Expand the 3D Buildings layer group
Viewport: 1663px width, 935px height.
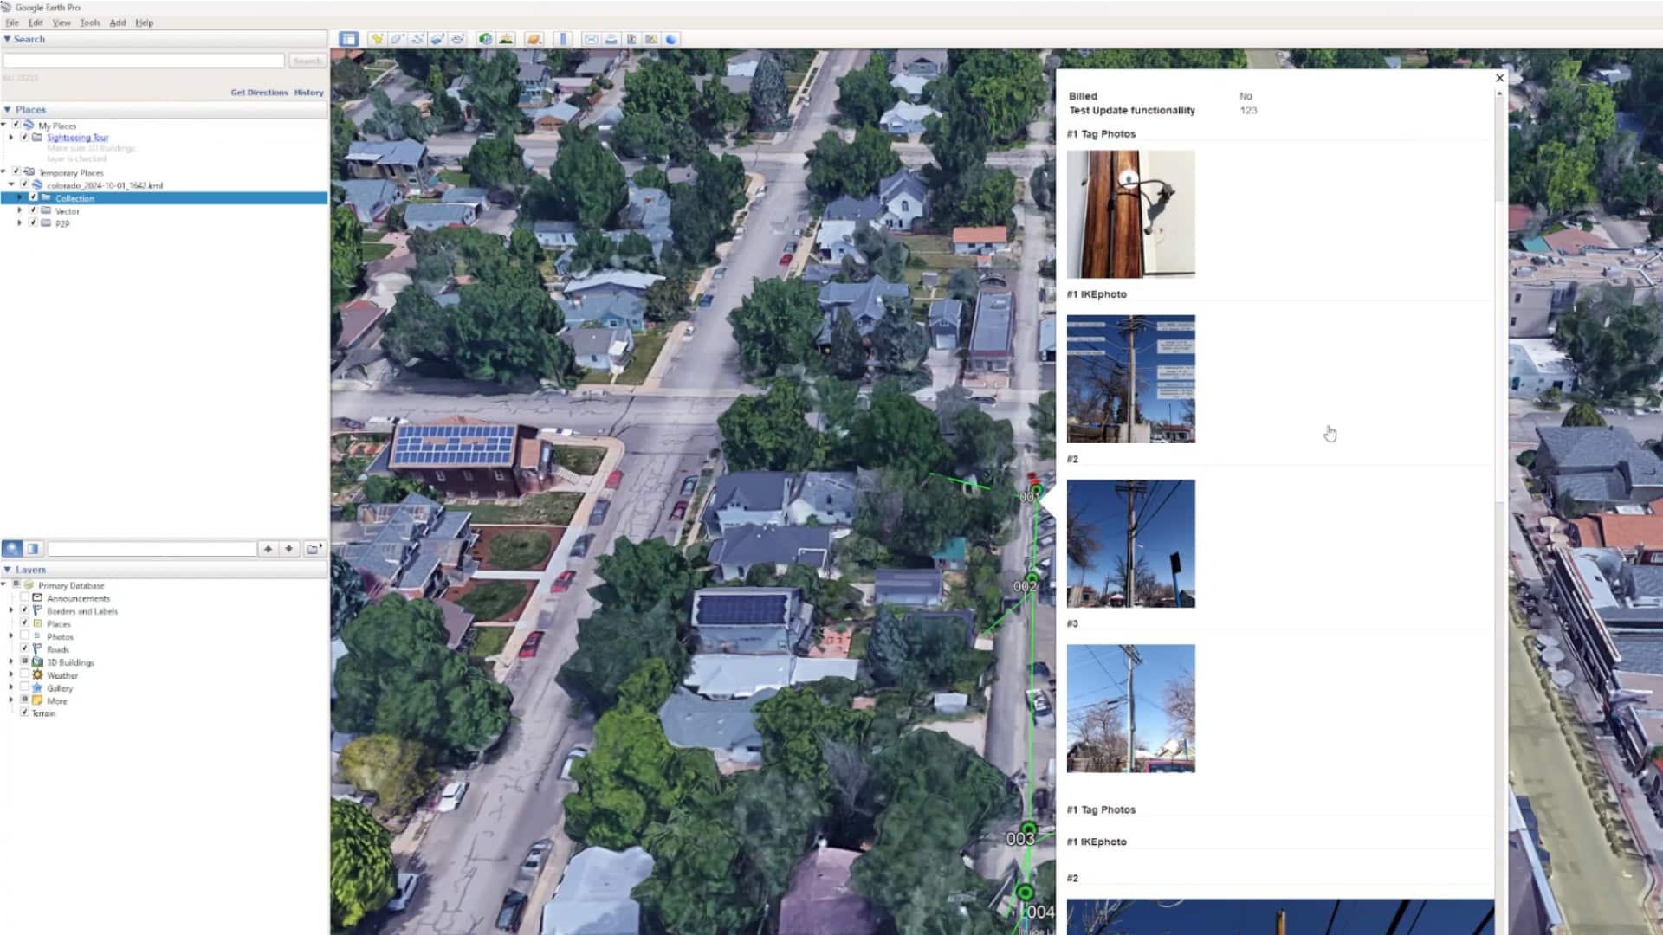coord(10,661)
